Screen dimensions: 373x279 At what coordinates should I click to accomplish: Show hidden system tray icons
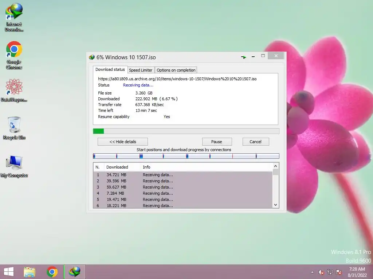[312, 272]
